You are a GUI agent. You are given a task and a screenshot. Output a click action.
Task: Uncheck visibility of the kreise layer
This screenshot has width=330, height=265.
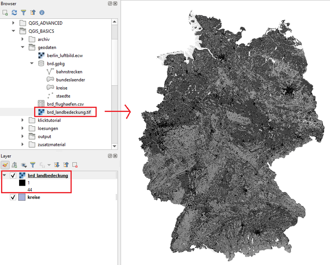point(13,197)
